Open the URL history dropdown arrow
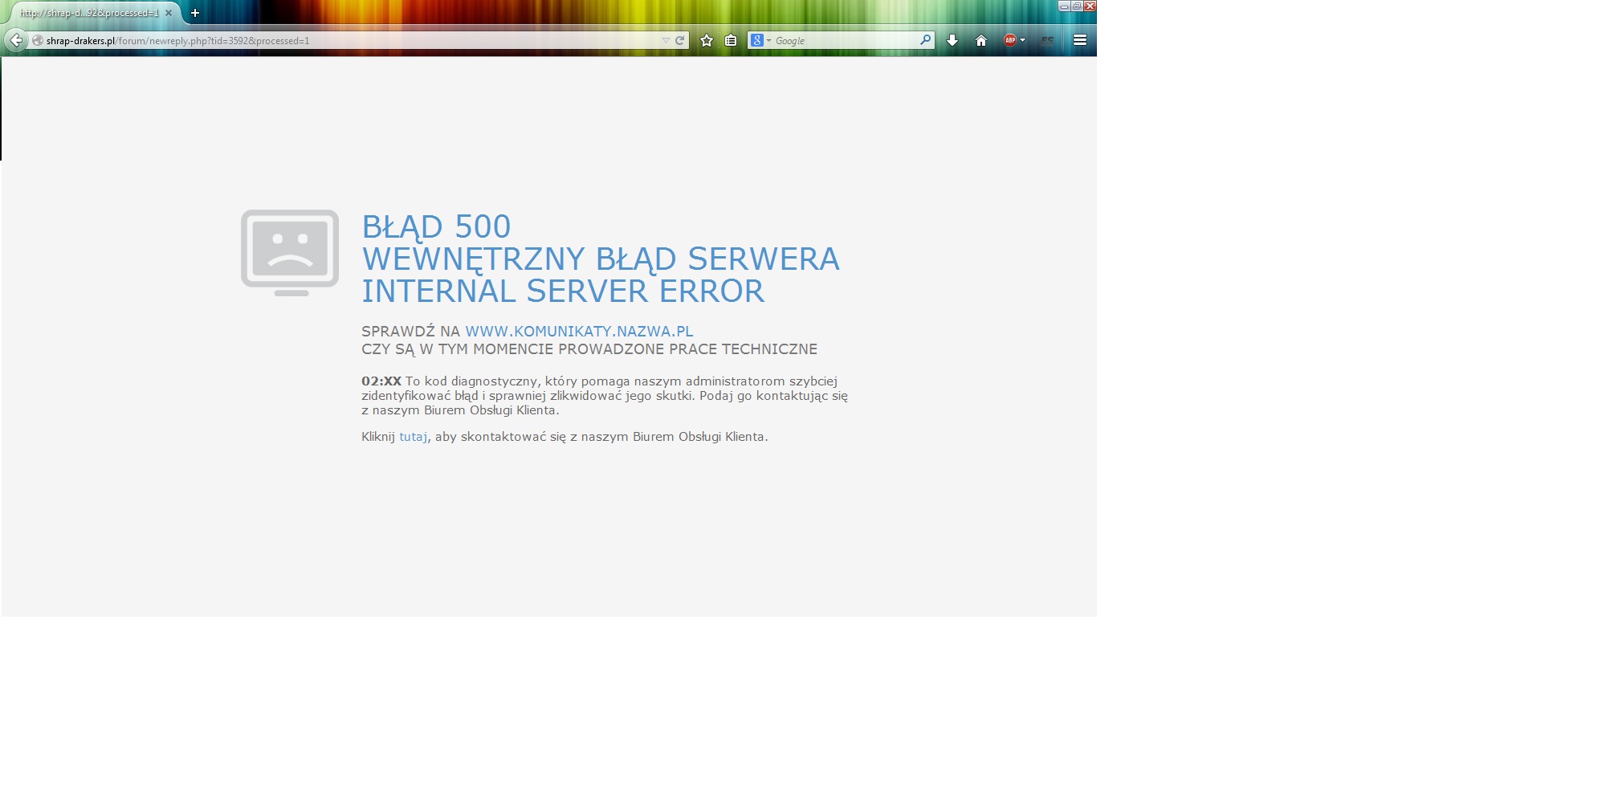 pos(666,40)
